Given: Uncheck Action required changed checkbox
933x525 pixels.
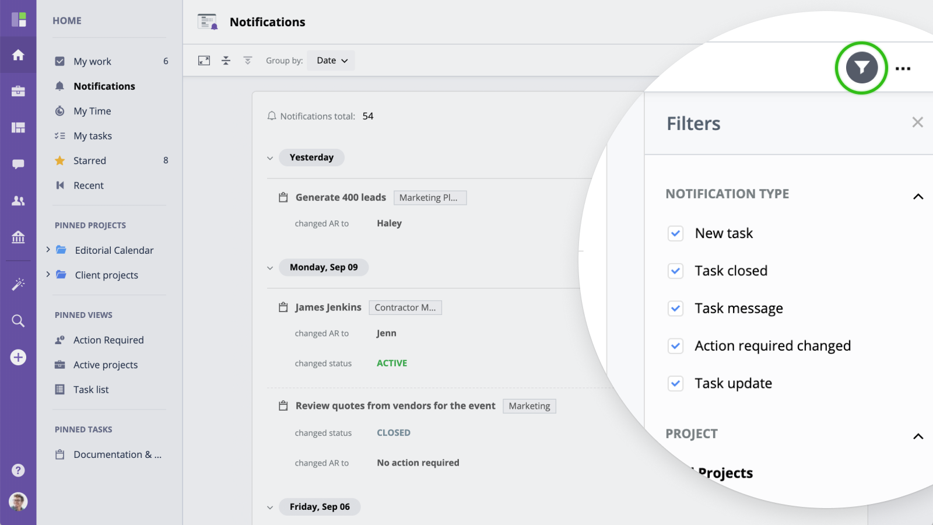Looking at the screenshot, I should [x=675, y=346].
